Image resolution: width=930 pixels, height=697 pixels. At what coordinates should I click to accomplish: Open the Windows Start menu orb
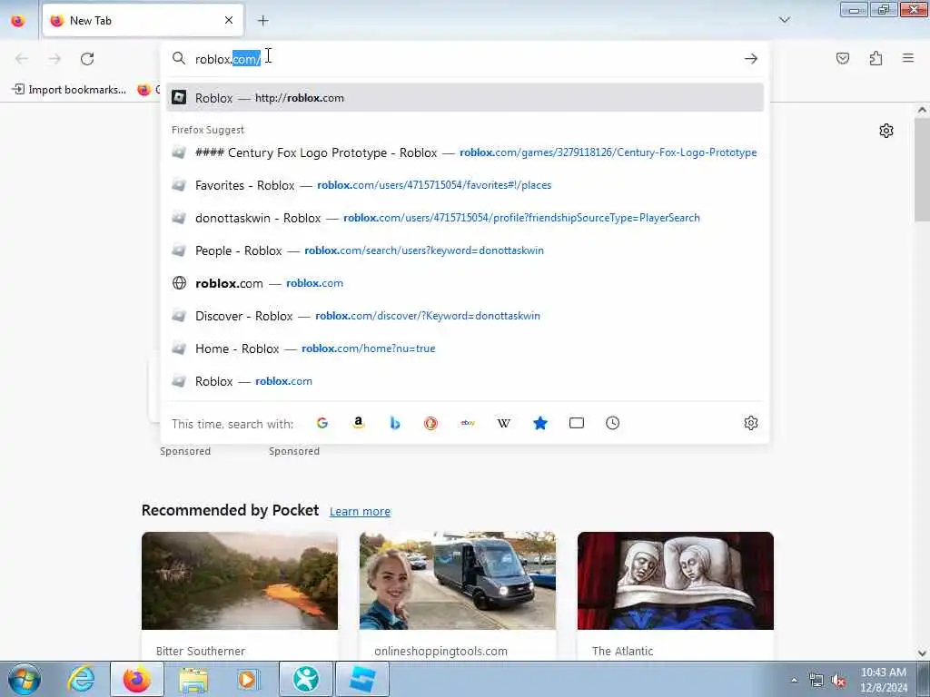click(x=25, y=679)
